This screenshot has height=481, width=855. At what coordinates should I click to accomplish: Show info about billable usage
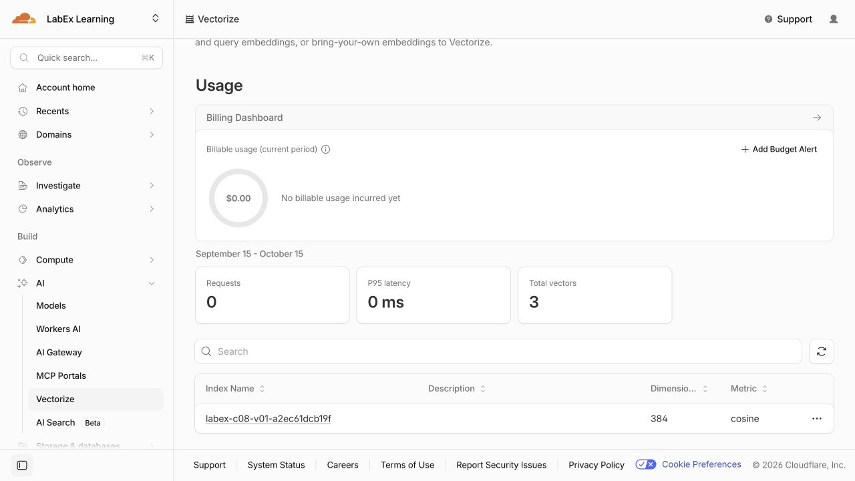[326, 150]
